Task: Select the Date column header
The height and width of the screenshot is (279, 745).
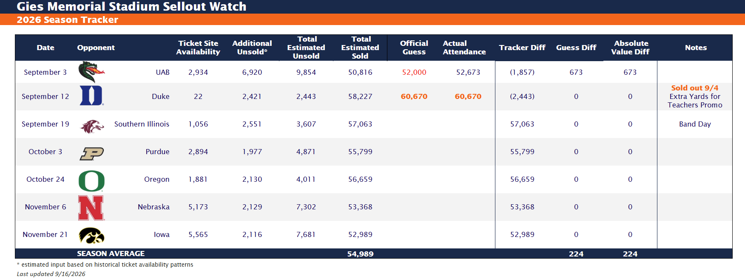Action: 45,48
